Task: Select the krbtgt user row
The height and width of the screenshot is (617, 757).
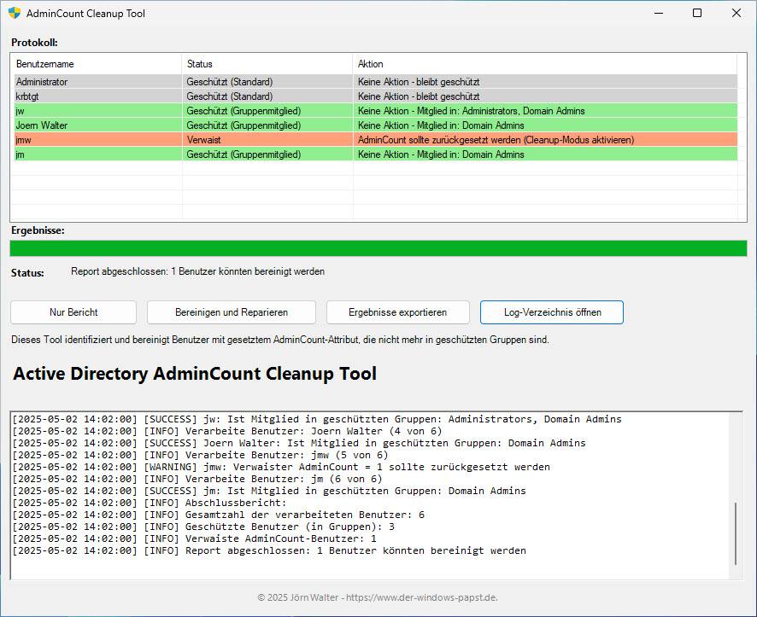Action: coord(29,96)
